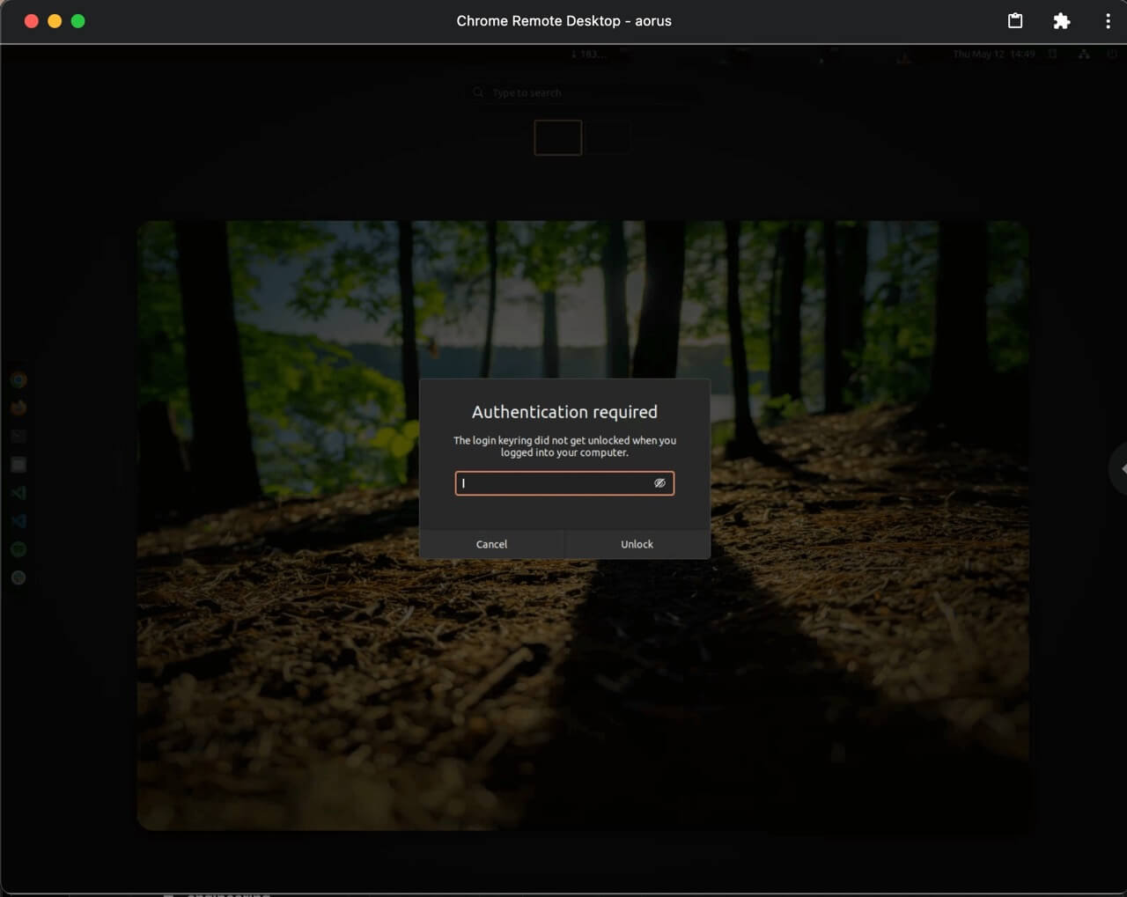
Task: Open the power icon system menu
Action: (1112, 55)
